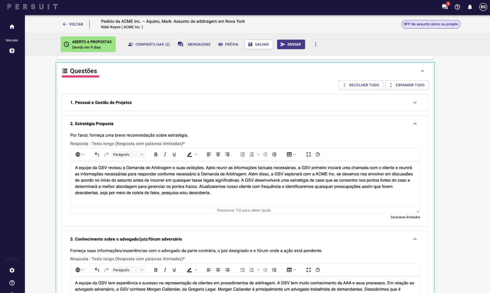This screenshot has height=293, width=490.
Task: Click RFP de assunto único ou projeto tag
Action: (x=431, y=24)
